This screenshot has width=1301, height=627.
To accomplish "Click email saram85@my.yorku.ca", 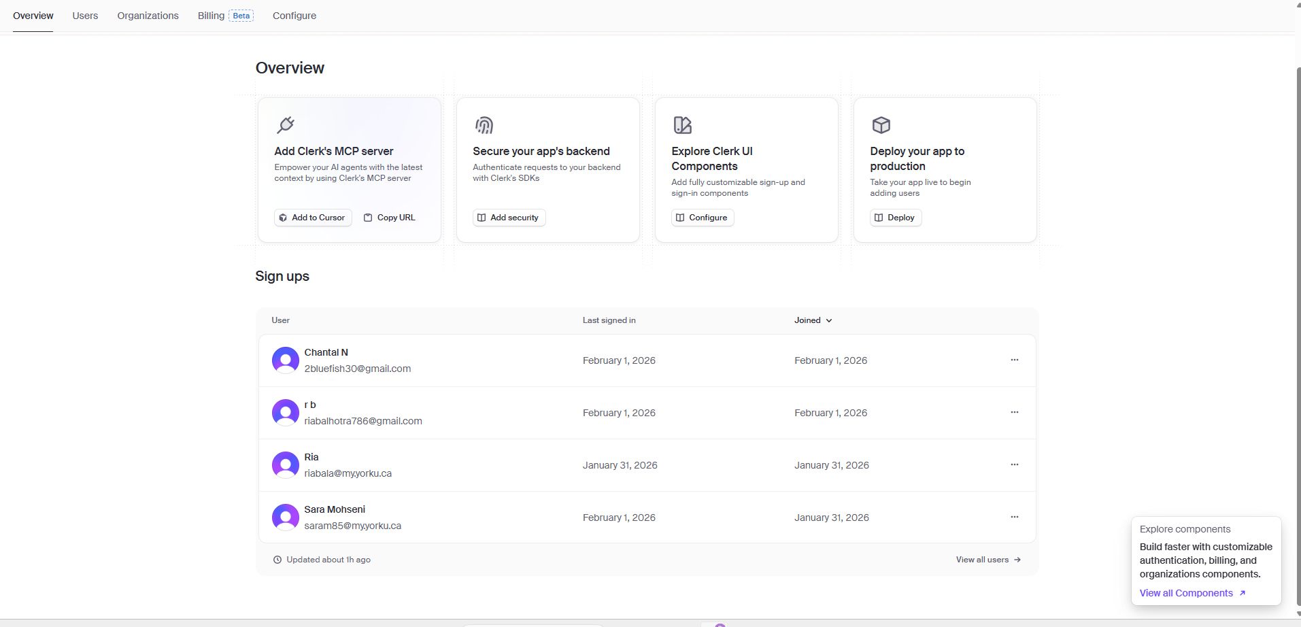I will tap(353, 526).
